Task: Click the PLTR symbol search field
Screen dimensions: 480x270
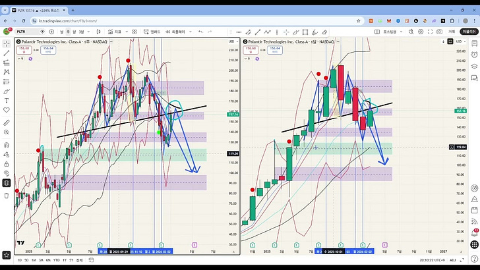Action: pyautogui.click(x=27, y=32)
